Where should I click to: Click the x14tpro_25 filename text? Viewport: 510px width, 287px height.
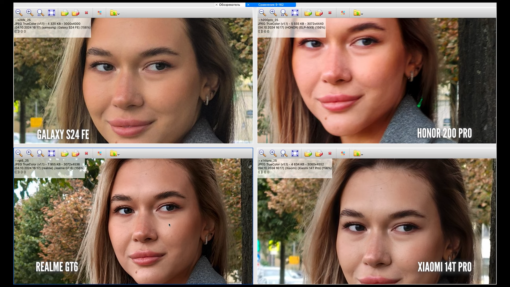point(269,161)
